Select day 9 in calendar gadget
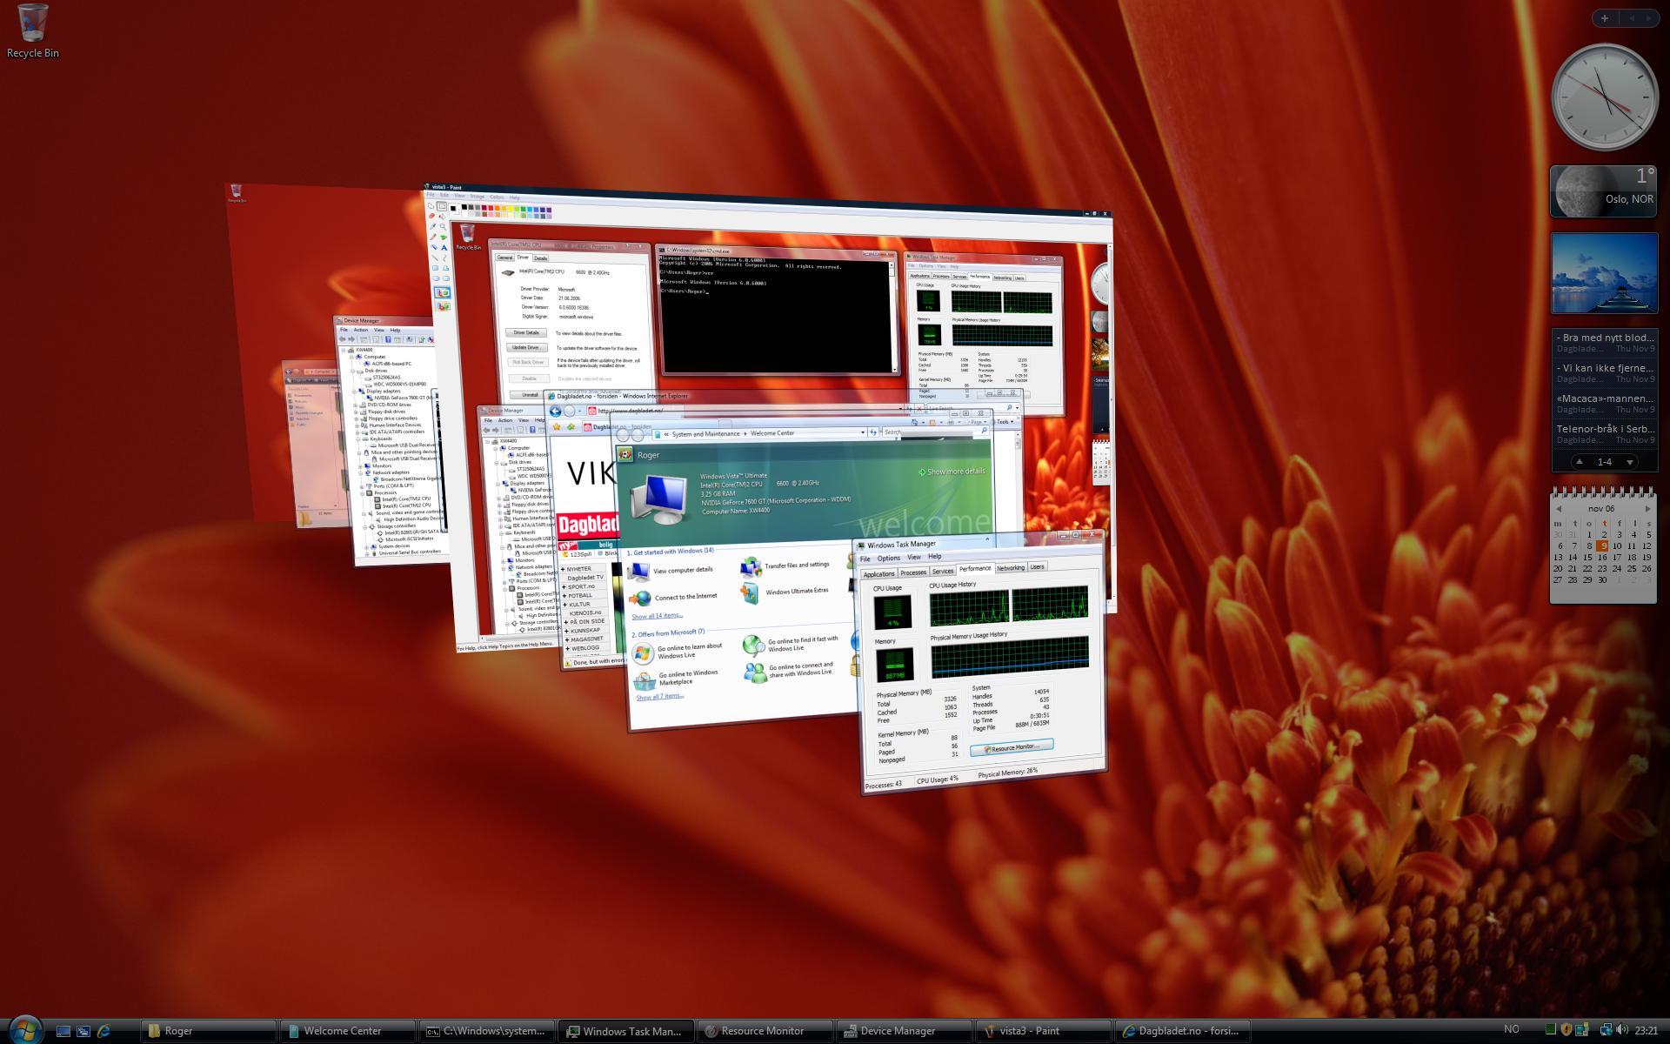Image resolution: width=1670 pixels, height=1044 pixels. [x=1603, y=546]
